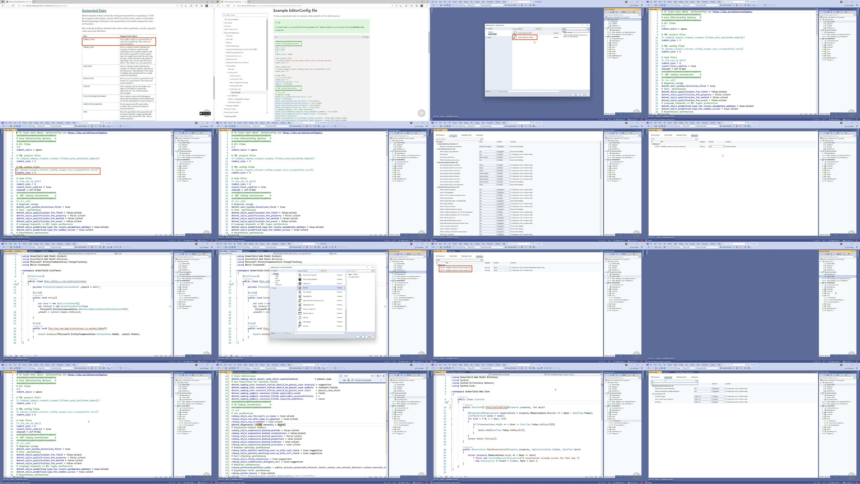This screenshot has width=860, height=484.
Task: Click Download PDF in the docs sidebar
Action: point(230,116)
